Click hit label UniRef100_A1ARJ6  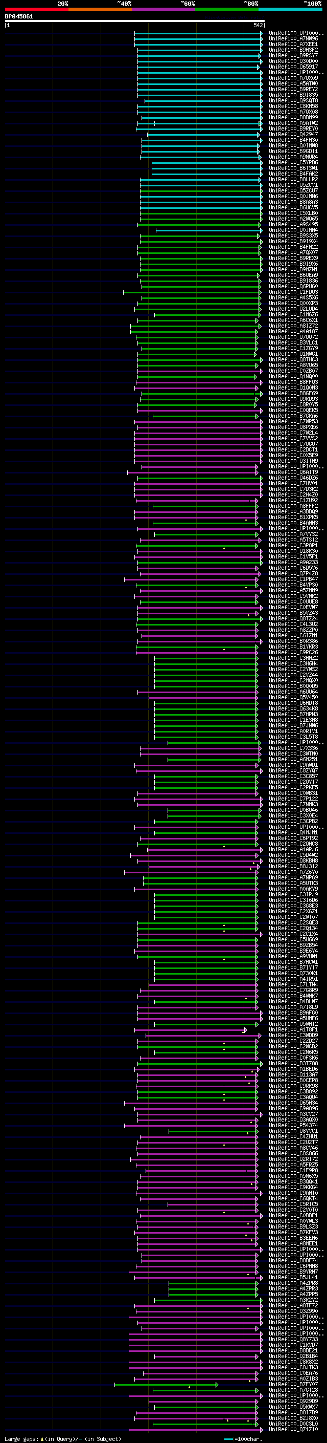coord(293,850)
